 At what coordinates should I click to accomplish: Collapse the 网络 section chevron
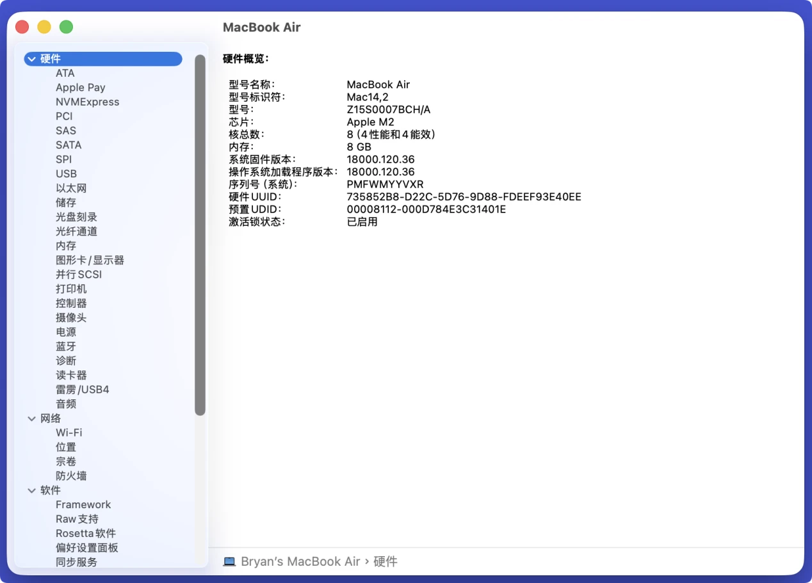click(31, 419)
